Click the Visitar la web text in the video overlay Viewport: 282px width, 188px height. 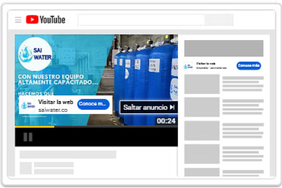coord(56,102)
